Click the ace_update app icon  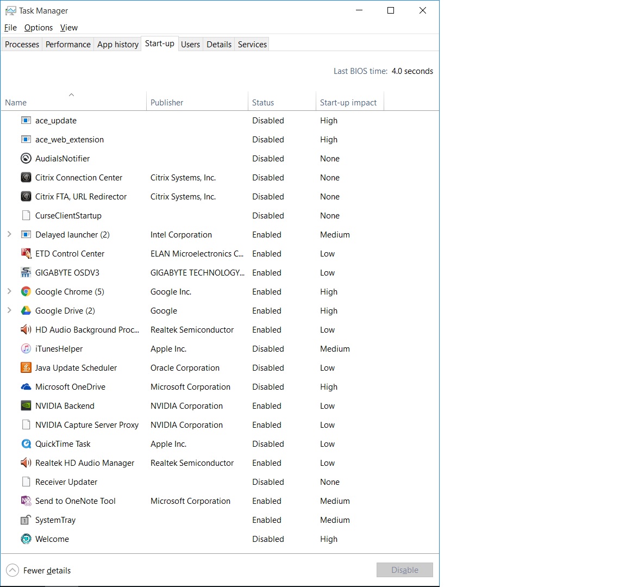(x=26, y=121)
